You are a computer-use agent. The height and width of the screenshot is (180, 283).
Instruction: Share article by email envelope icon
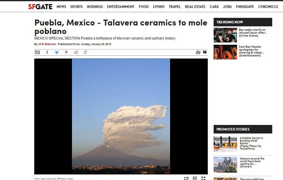[37, 52]
